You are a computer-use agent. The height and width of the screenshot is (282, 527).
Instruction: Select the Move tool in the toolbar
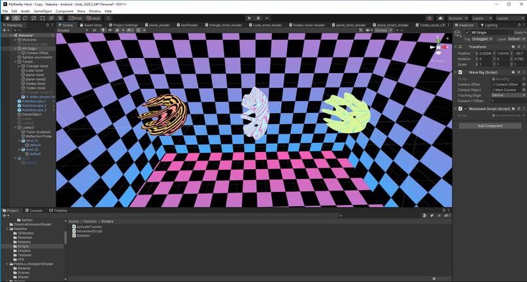coord(16,18)
